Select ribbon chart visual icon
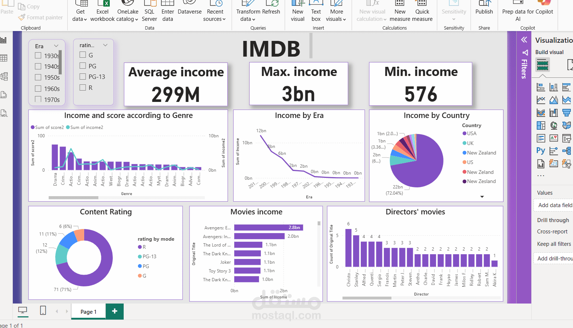 (541, 112)
